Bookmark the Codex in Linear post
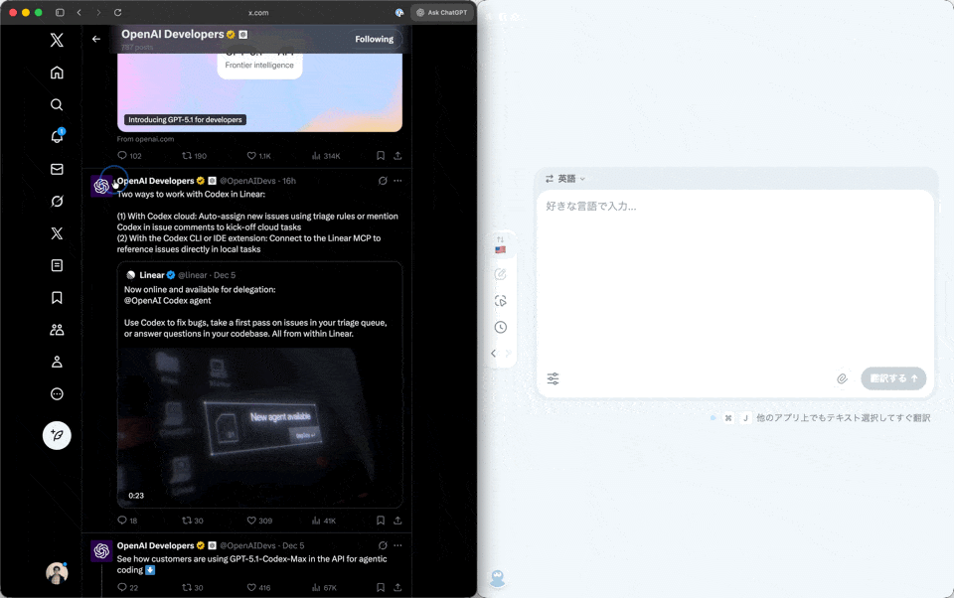Viewport: 954px width, 598px height. click(x=381, y=521)
